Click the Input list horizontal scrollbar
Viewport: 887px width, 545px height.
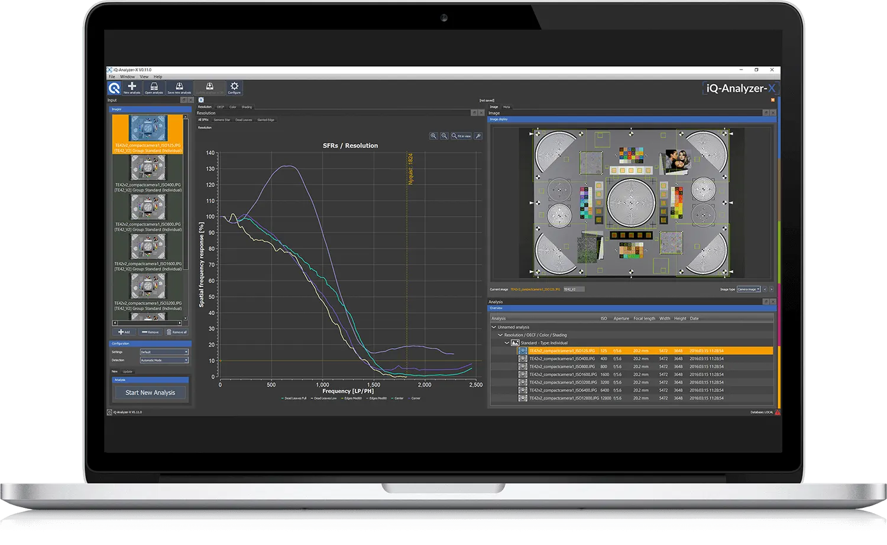click(x=148, y=323)
